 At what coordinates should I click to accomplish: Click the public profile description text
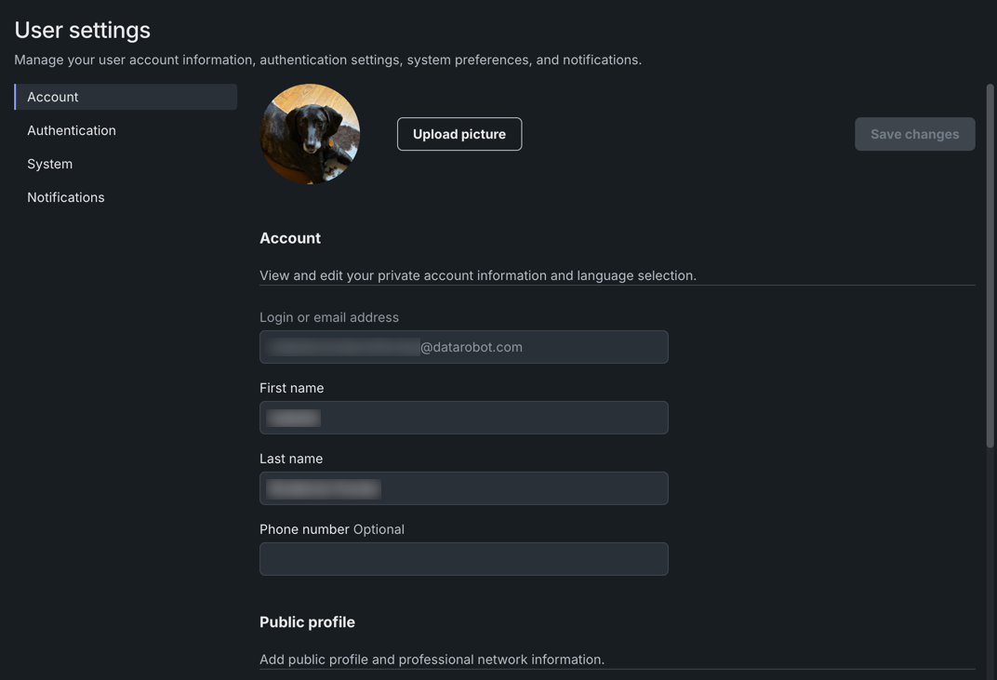point(432,660)
